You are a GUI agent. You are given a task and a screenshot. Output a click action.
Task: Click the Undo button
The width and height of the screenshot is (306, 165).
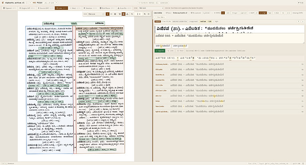171,51
